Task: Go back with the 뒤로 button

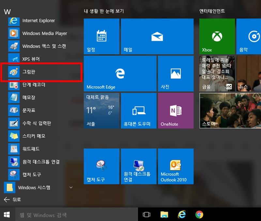Action: pyautogui.click(x=12, y=199)
